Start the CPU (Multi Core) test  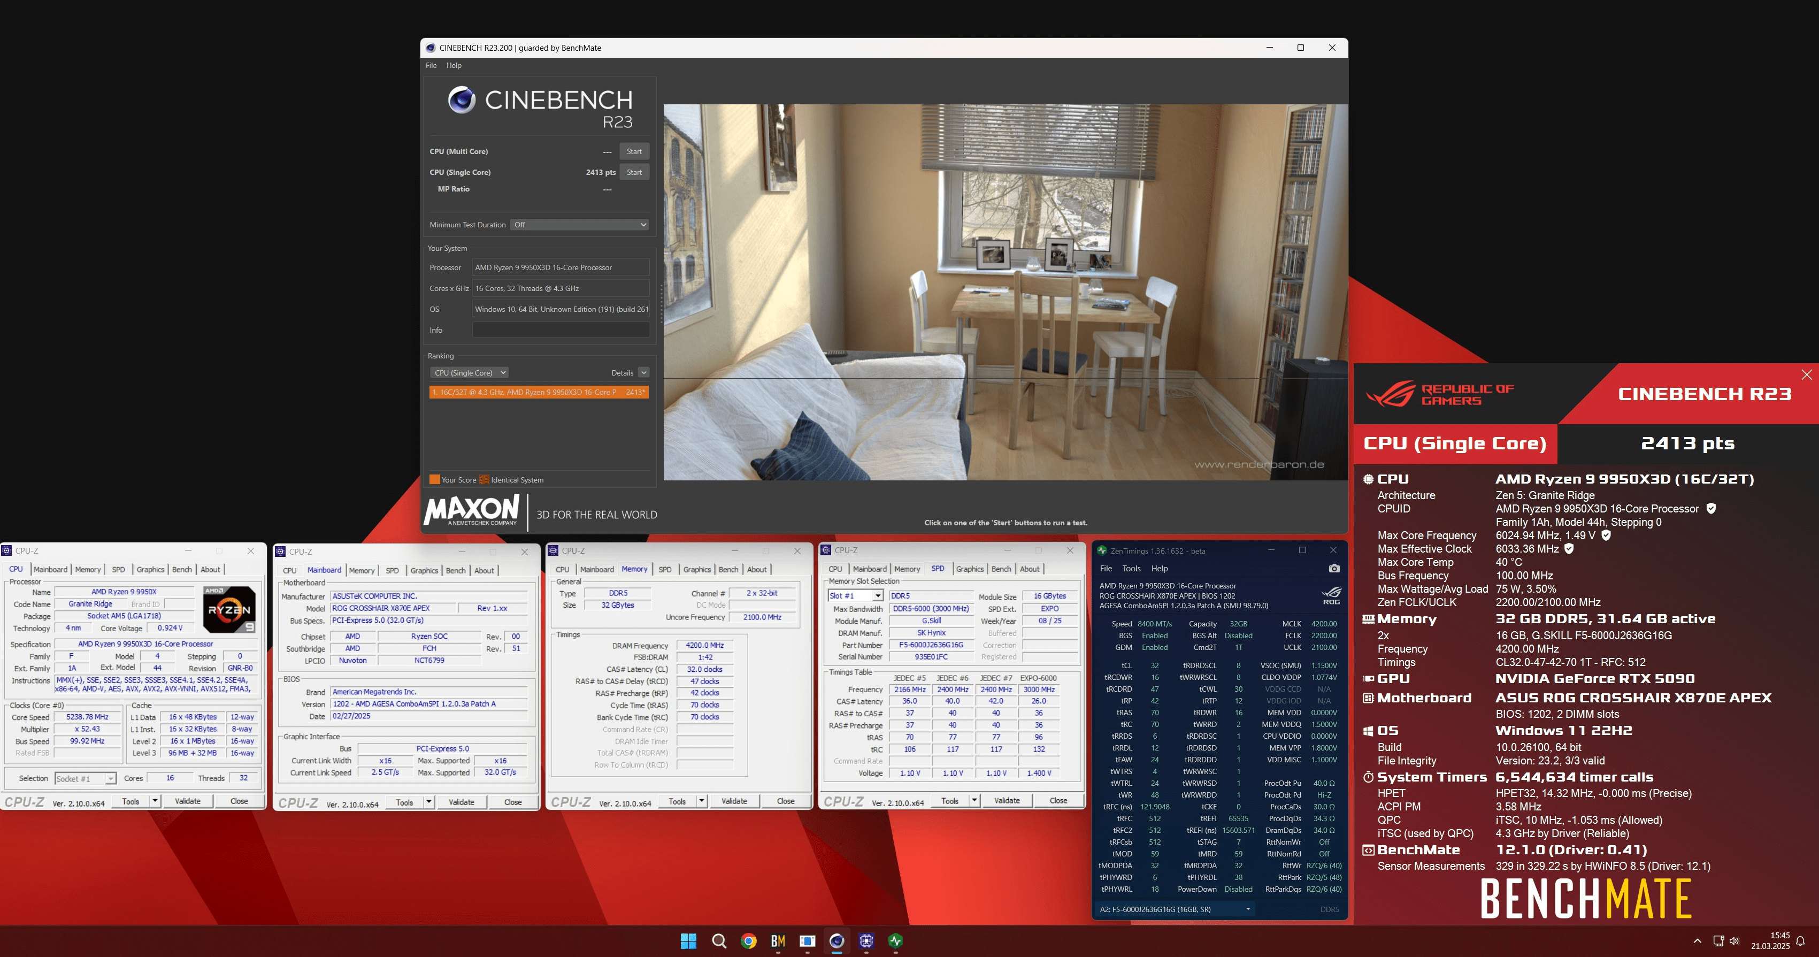634,152
